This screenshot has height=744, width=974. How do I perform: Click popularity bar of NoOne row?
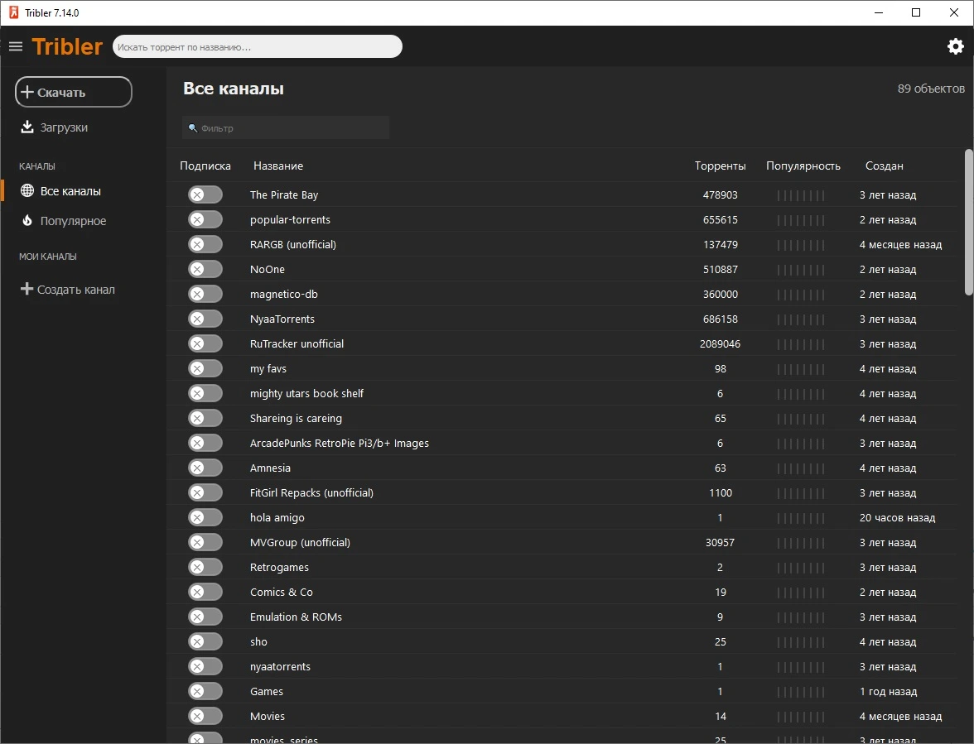(801, 270)
